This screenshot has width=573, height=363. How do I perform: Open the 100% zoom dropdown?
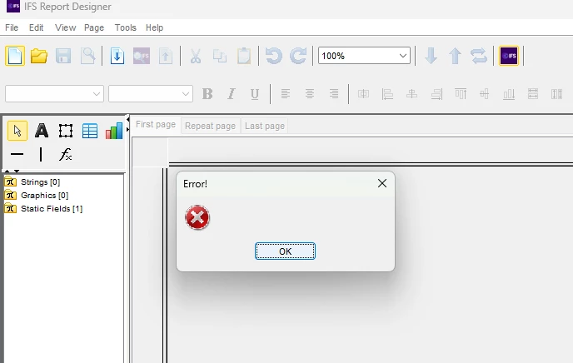point(403,56)
